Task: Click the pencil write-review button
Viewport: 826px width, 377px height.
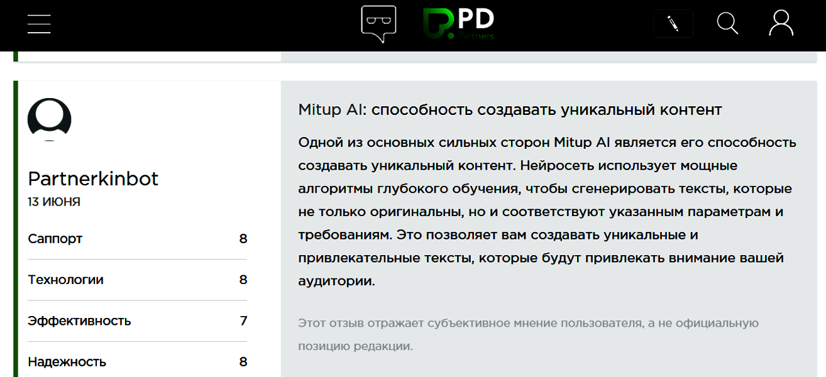Action: click(x=673, y=24)
